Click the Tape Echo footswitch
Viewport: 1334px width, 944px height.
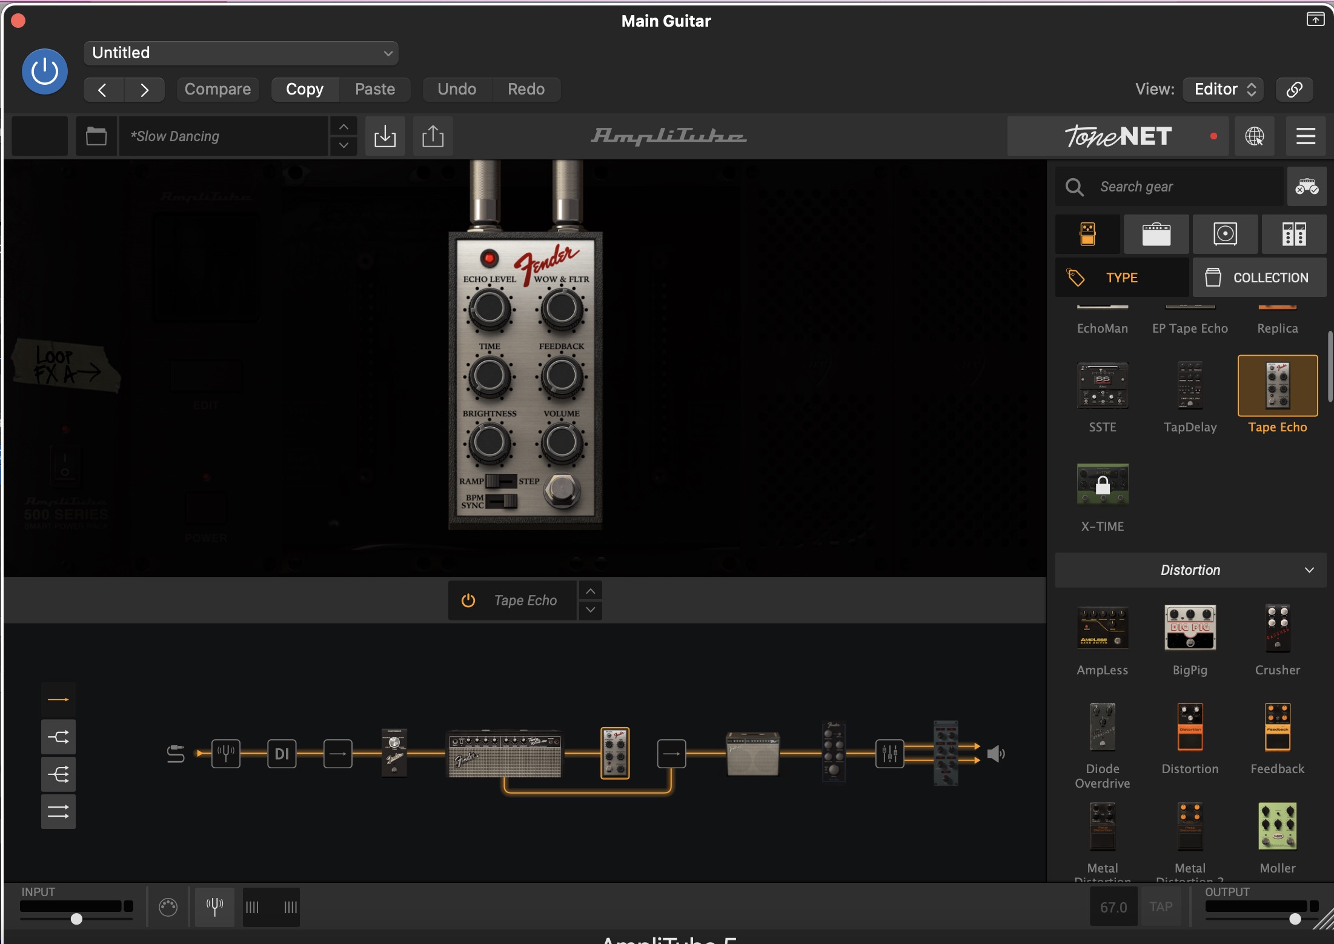(x=562, y=491)
